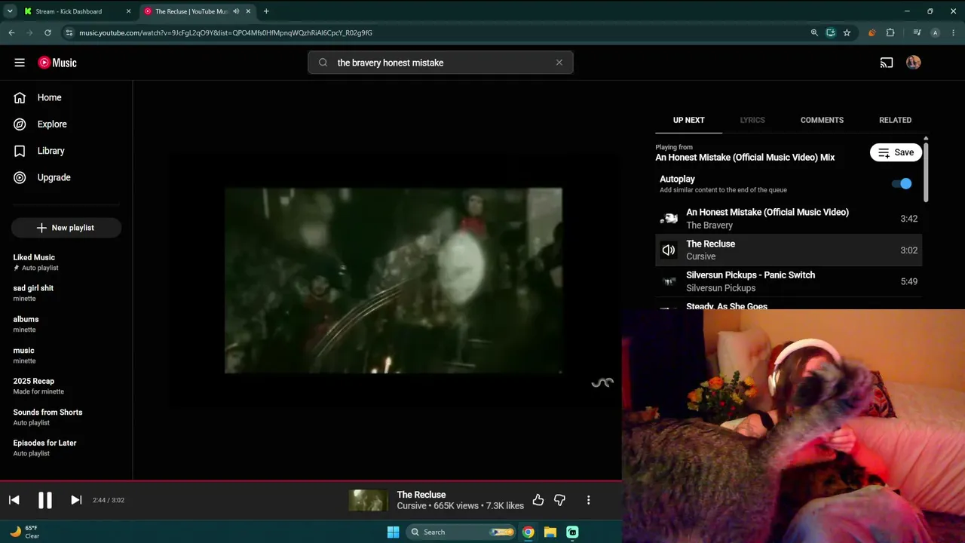This screenshot has width=965, height=543.
Task: Switch to the UP NEXT tab
Action: [x=688, y=120]
